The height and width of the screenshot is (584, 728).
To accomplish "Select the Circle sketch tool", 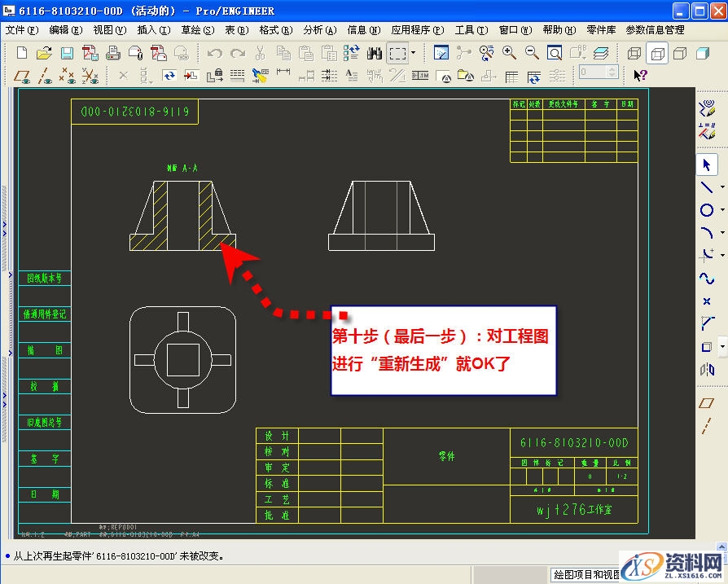I will click(706, 210).
